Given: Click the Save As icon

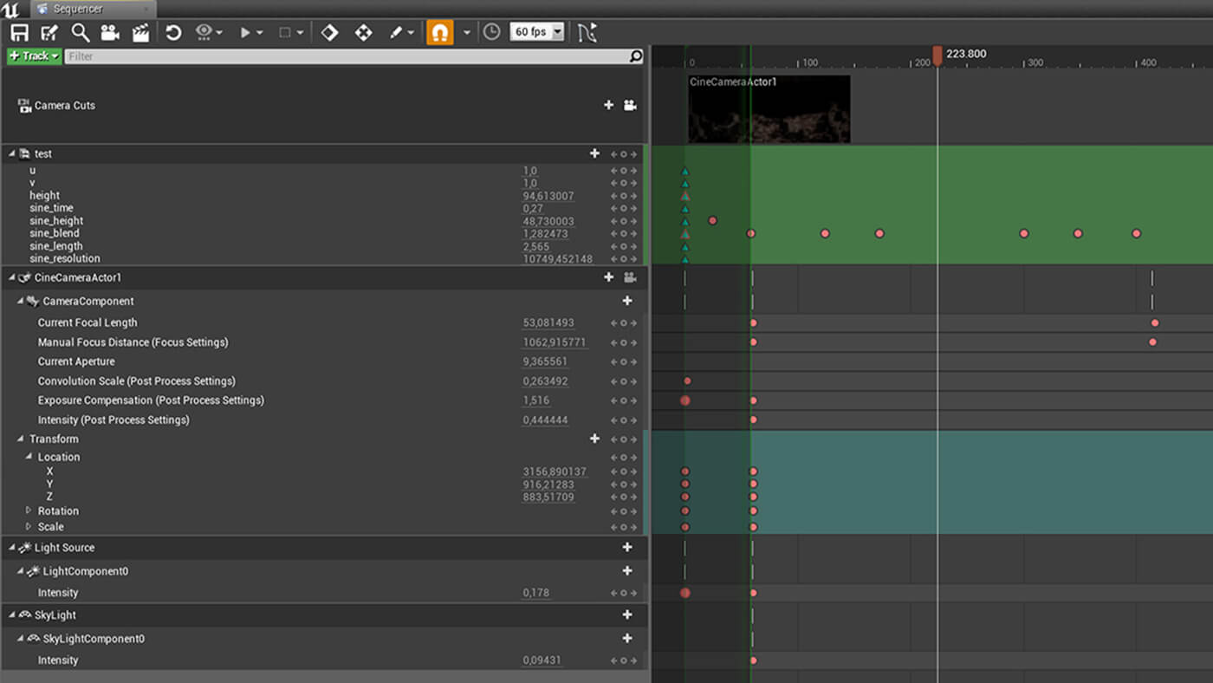Looking at the screenshot, I should point(49,33).
